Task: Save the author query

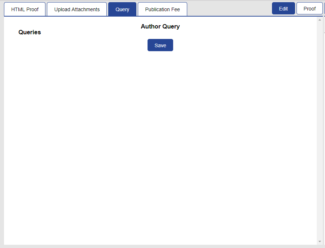Action: coord(160,45)
